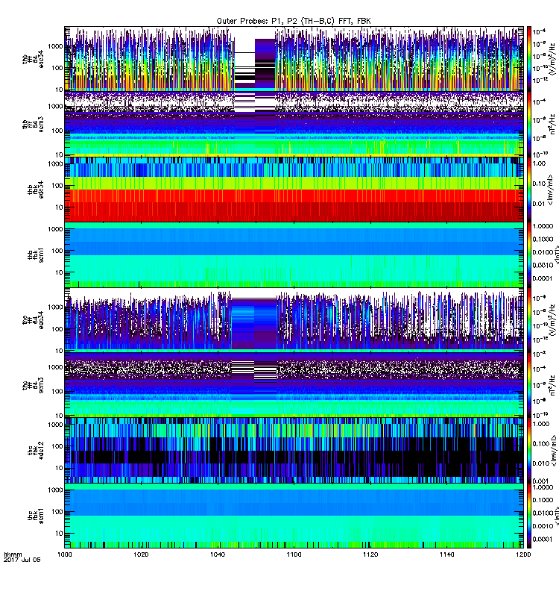Click the <|mV/m|> unit label of thc edc12 color bar

(555, 451)
